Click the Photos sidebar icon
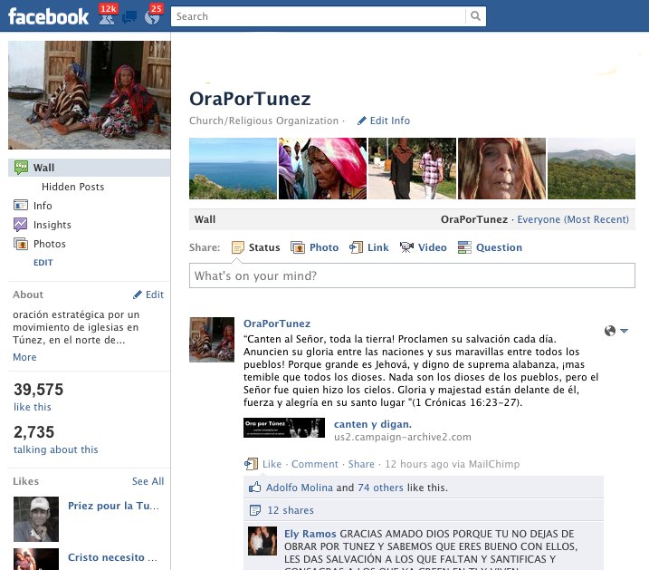 tap(21, 244)
